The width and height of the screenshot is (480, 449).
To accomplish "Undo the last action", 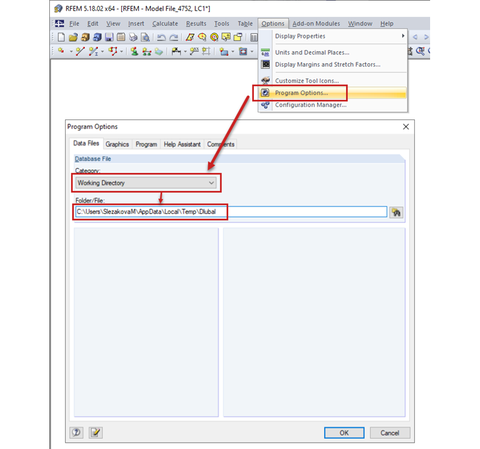I will [x=161, y=37].
